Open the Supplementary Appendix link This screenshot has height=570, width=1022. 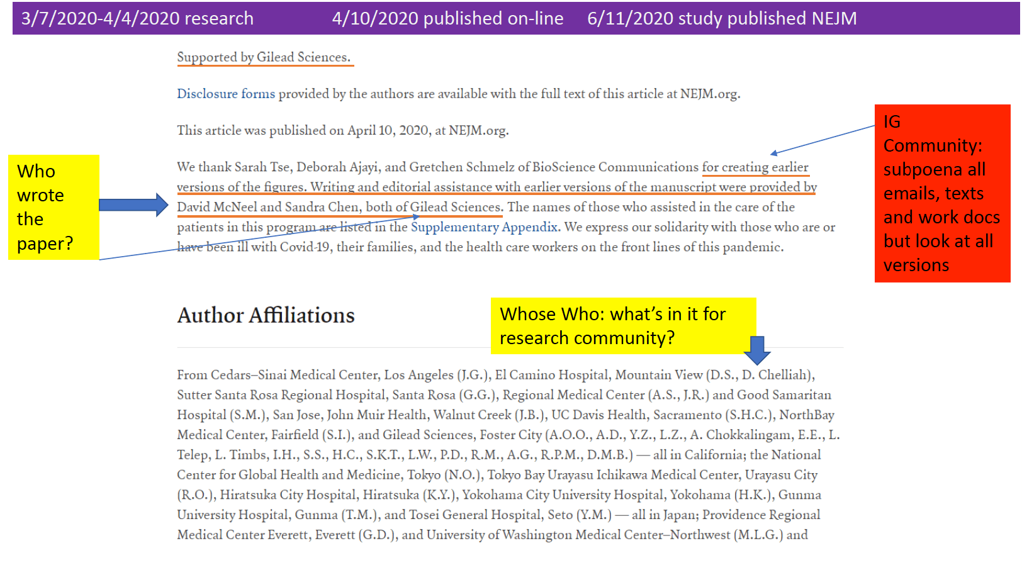[484, 227]
